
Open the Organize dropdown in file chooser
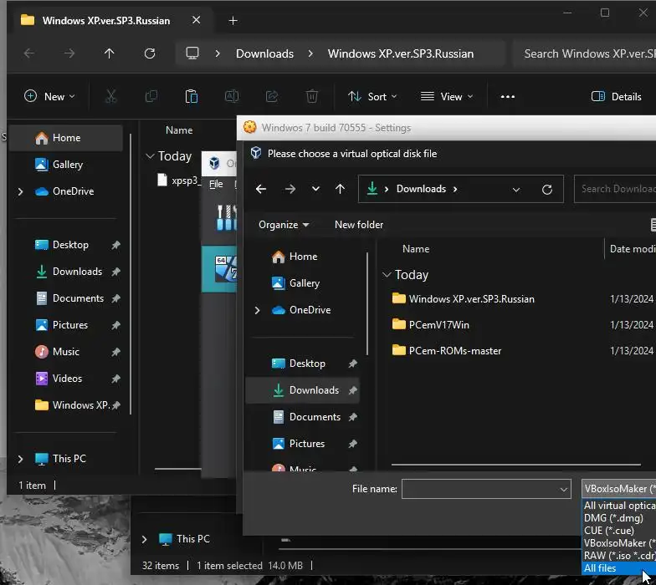click(x=284, y=225)
